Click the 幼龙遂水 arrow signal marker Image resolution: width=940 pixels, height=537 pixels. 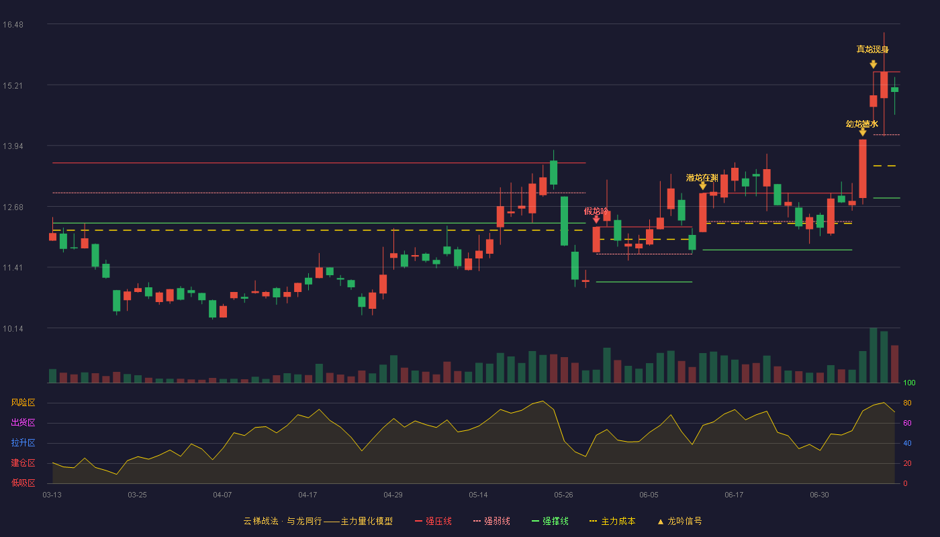click(x=863, y=132)
